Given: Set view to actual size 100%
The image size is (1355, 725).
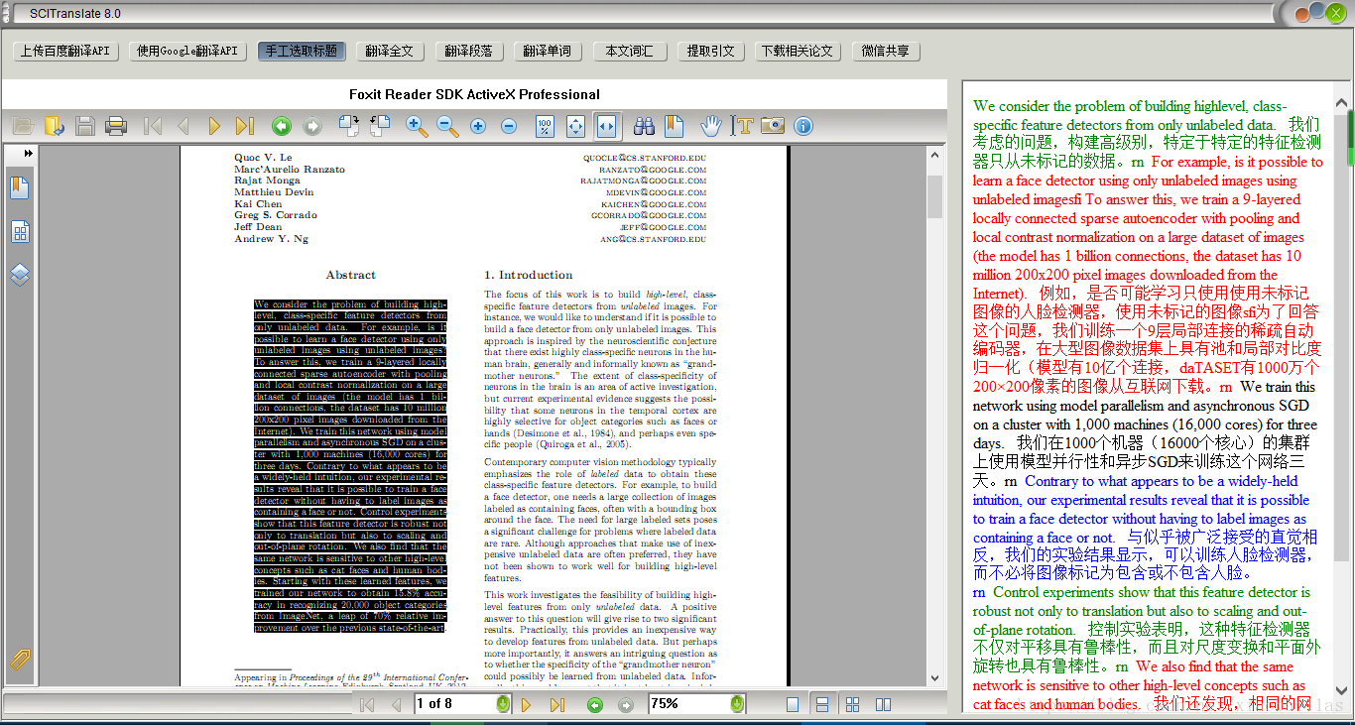Looking at the screenshot, I should pos(545,126).
